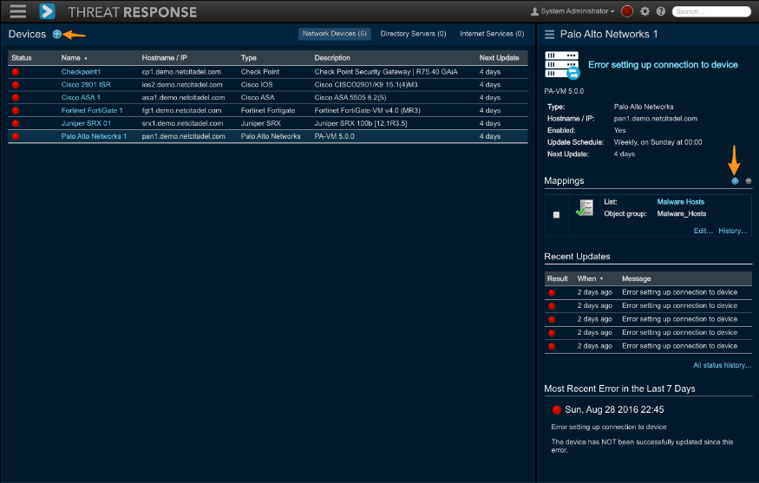Open the Palo Alto Networks panel menu icon

pos(549,34)
